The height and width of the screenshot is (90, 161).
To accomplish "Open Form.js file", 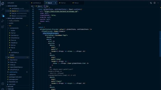I will [x=13, y=40].
